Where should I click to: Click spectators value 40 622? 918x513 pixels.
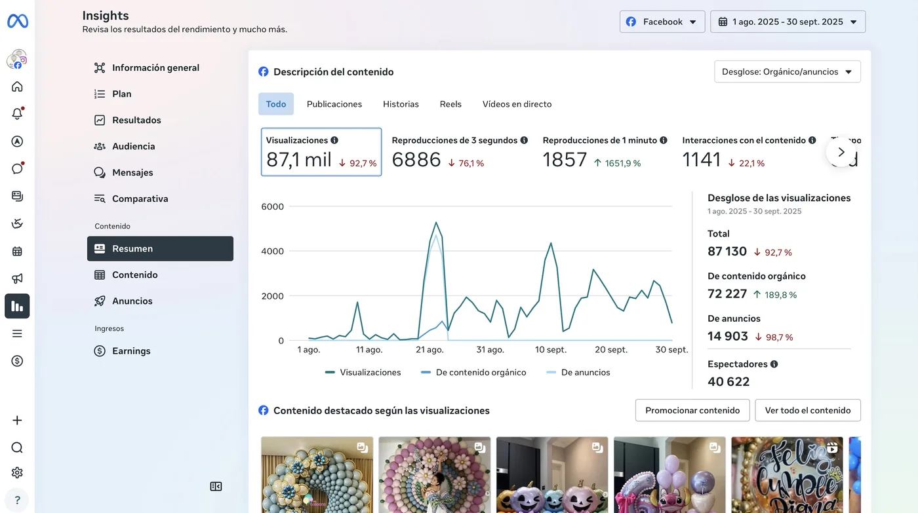(728, 381)
